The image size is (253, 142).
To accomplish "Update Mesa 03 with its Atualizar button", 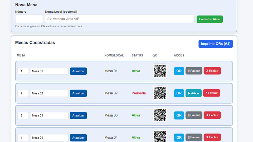I will tap(78, 115).
